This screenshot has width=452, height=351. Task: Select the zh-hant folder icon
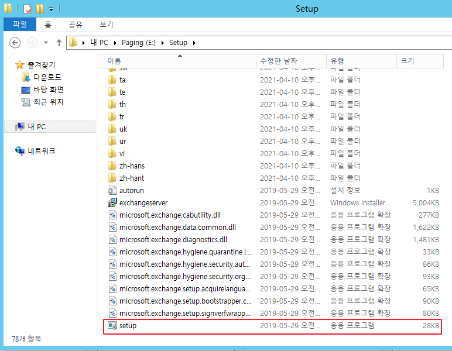[x=112, y=178]
